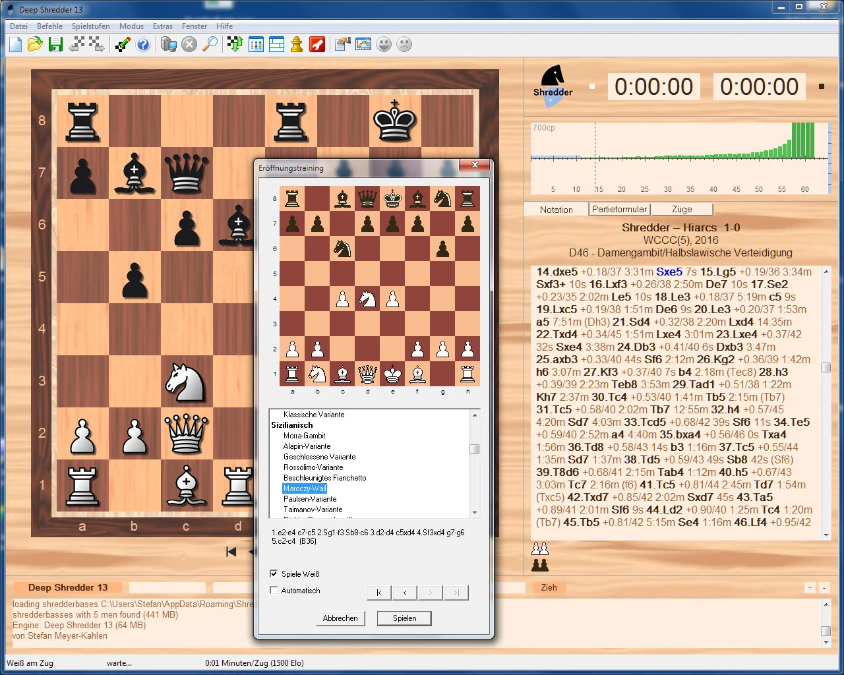Select Klassische Variante in the opening list
This screenshot has height=675, width=844.
coord(314,415)
